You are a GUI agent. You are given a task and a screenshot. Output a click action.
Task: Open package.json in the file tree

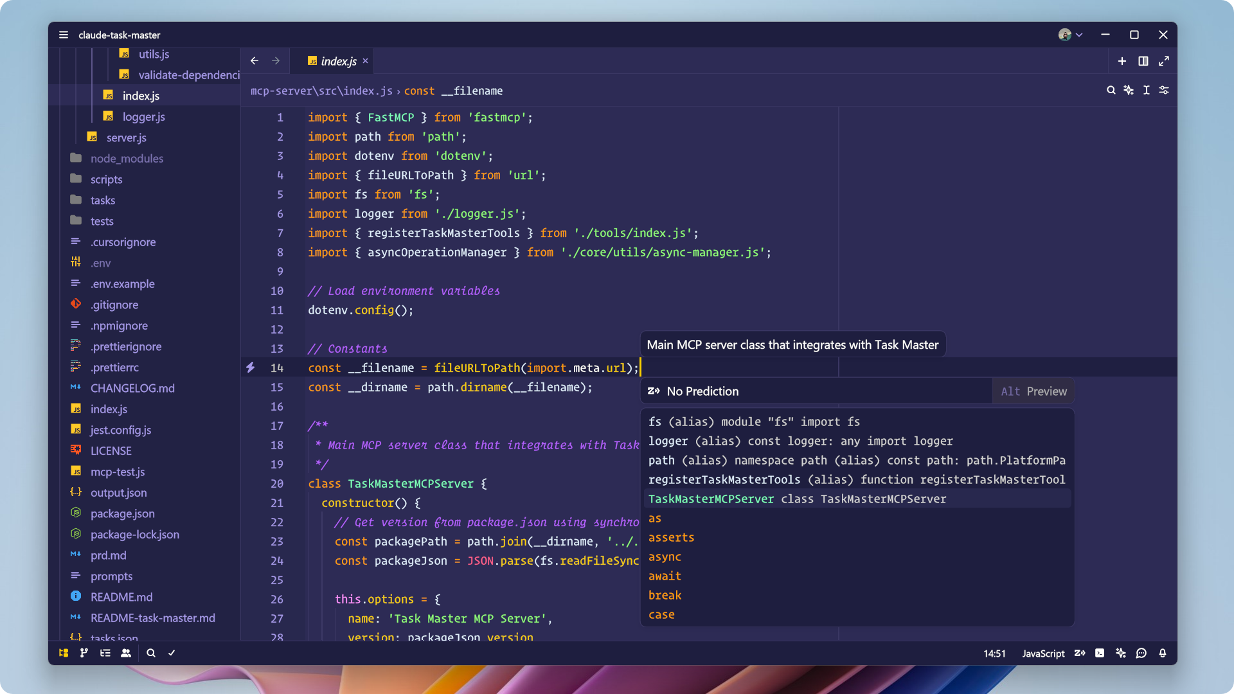point(122,513)
